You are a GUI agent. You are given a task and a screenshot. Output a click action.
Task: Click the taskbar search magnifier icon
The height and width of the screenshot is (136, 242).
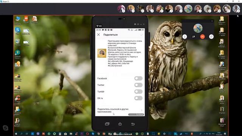tap(22, 134)
